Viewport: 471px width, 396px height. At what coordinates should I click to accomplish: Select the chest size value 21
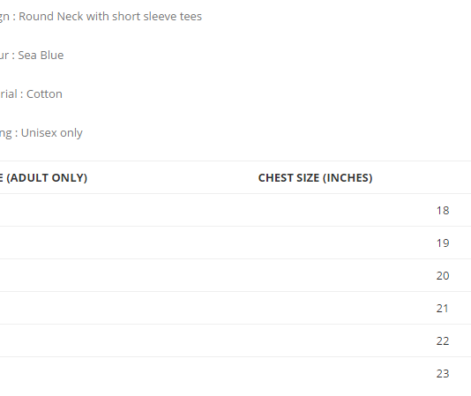[x=442, y=309]
